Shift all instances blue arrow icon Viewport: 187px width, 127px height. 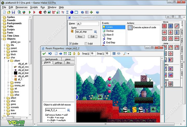point(61,54)
